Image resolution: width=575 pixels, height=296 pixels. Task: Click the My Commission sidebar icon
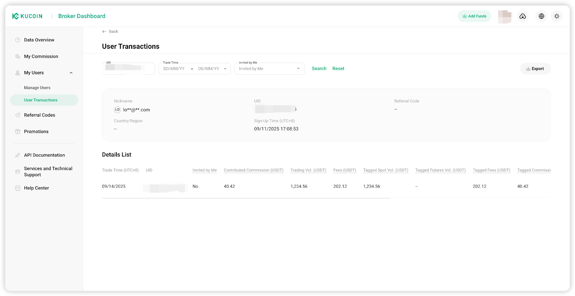click(x=18, y=56)
